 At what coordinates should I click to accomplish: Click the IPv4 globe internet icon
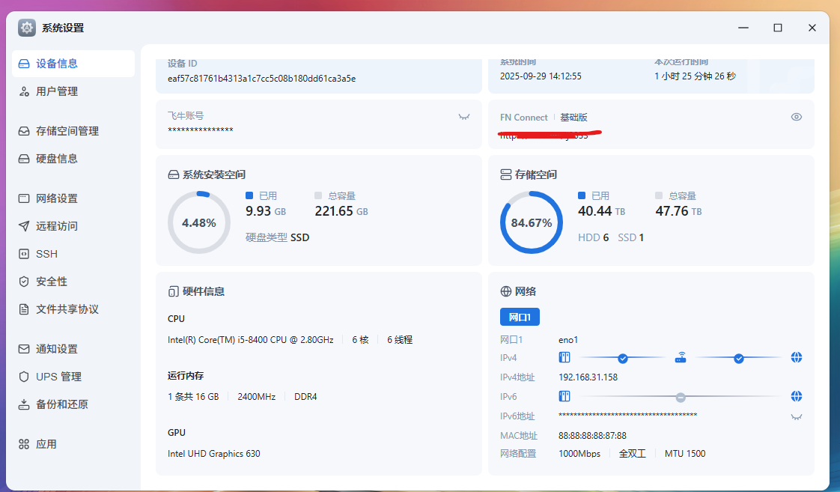click(797, 358)
